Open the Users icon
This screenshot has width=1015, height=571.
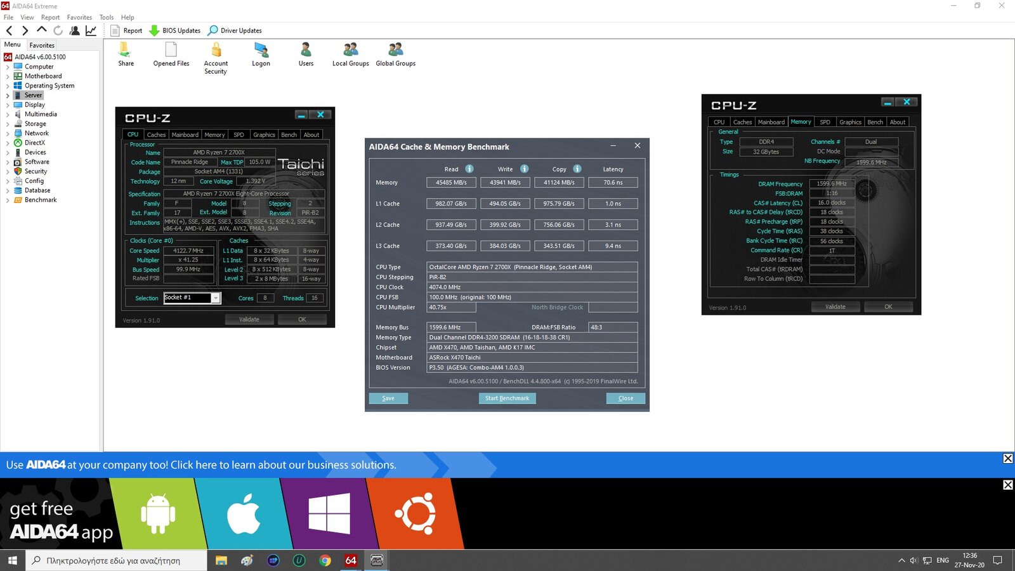306,55
